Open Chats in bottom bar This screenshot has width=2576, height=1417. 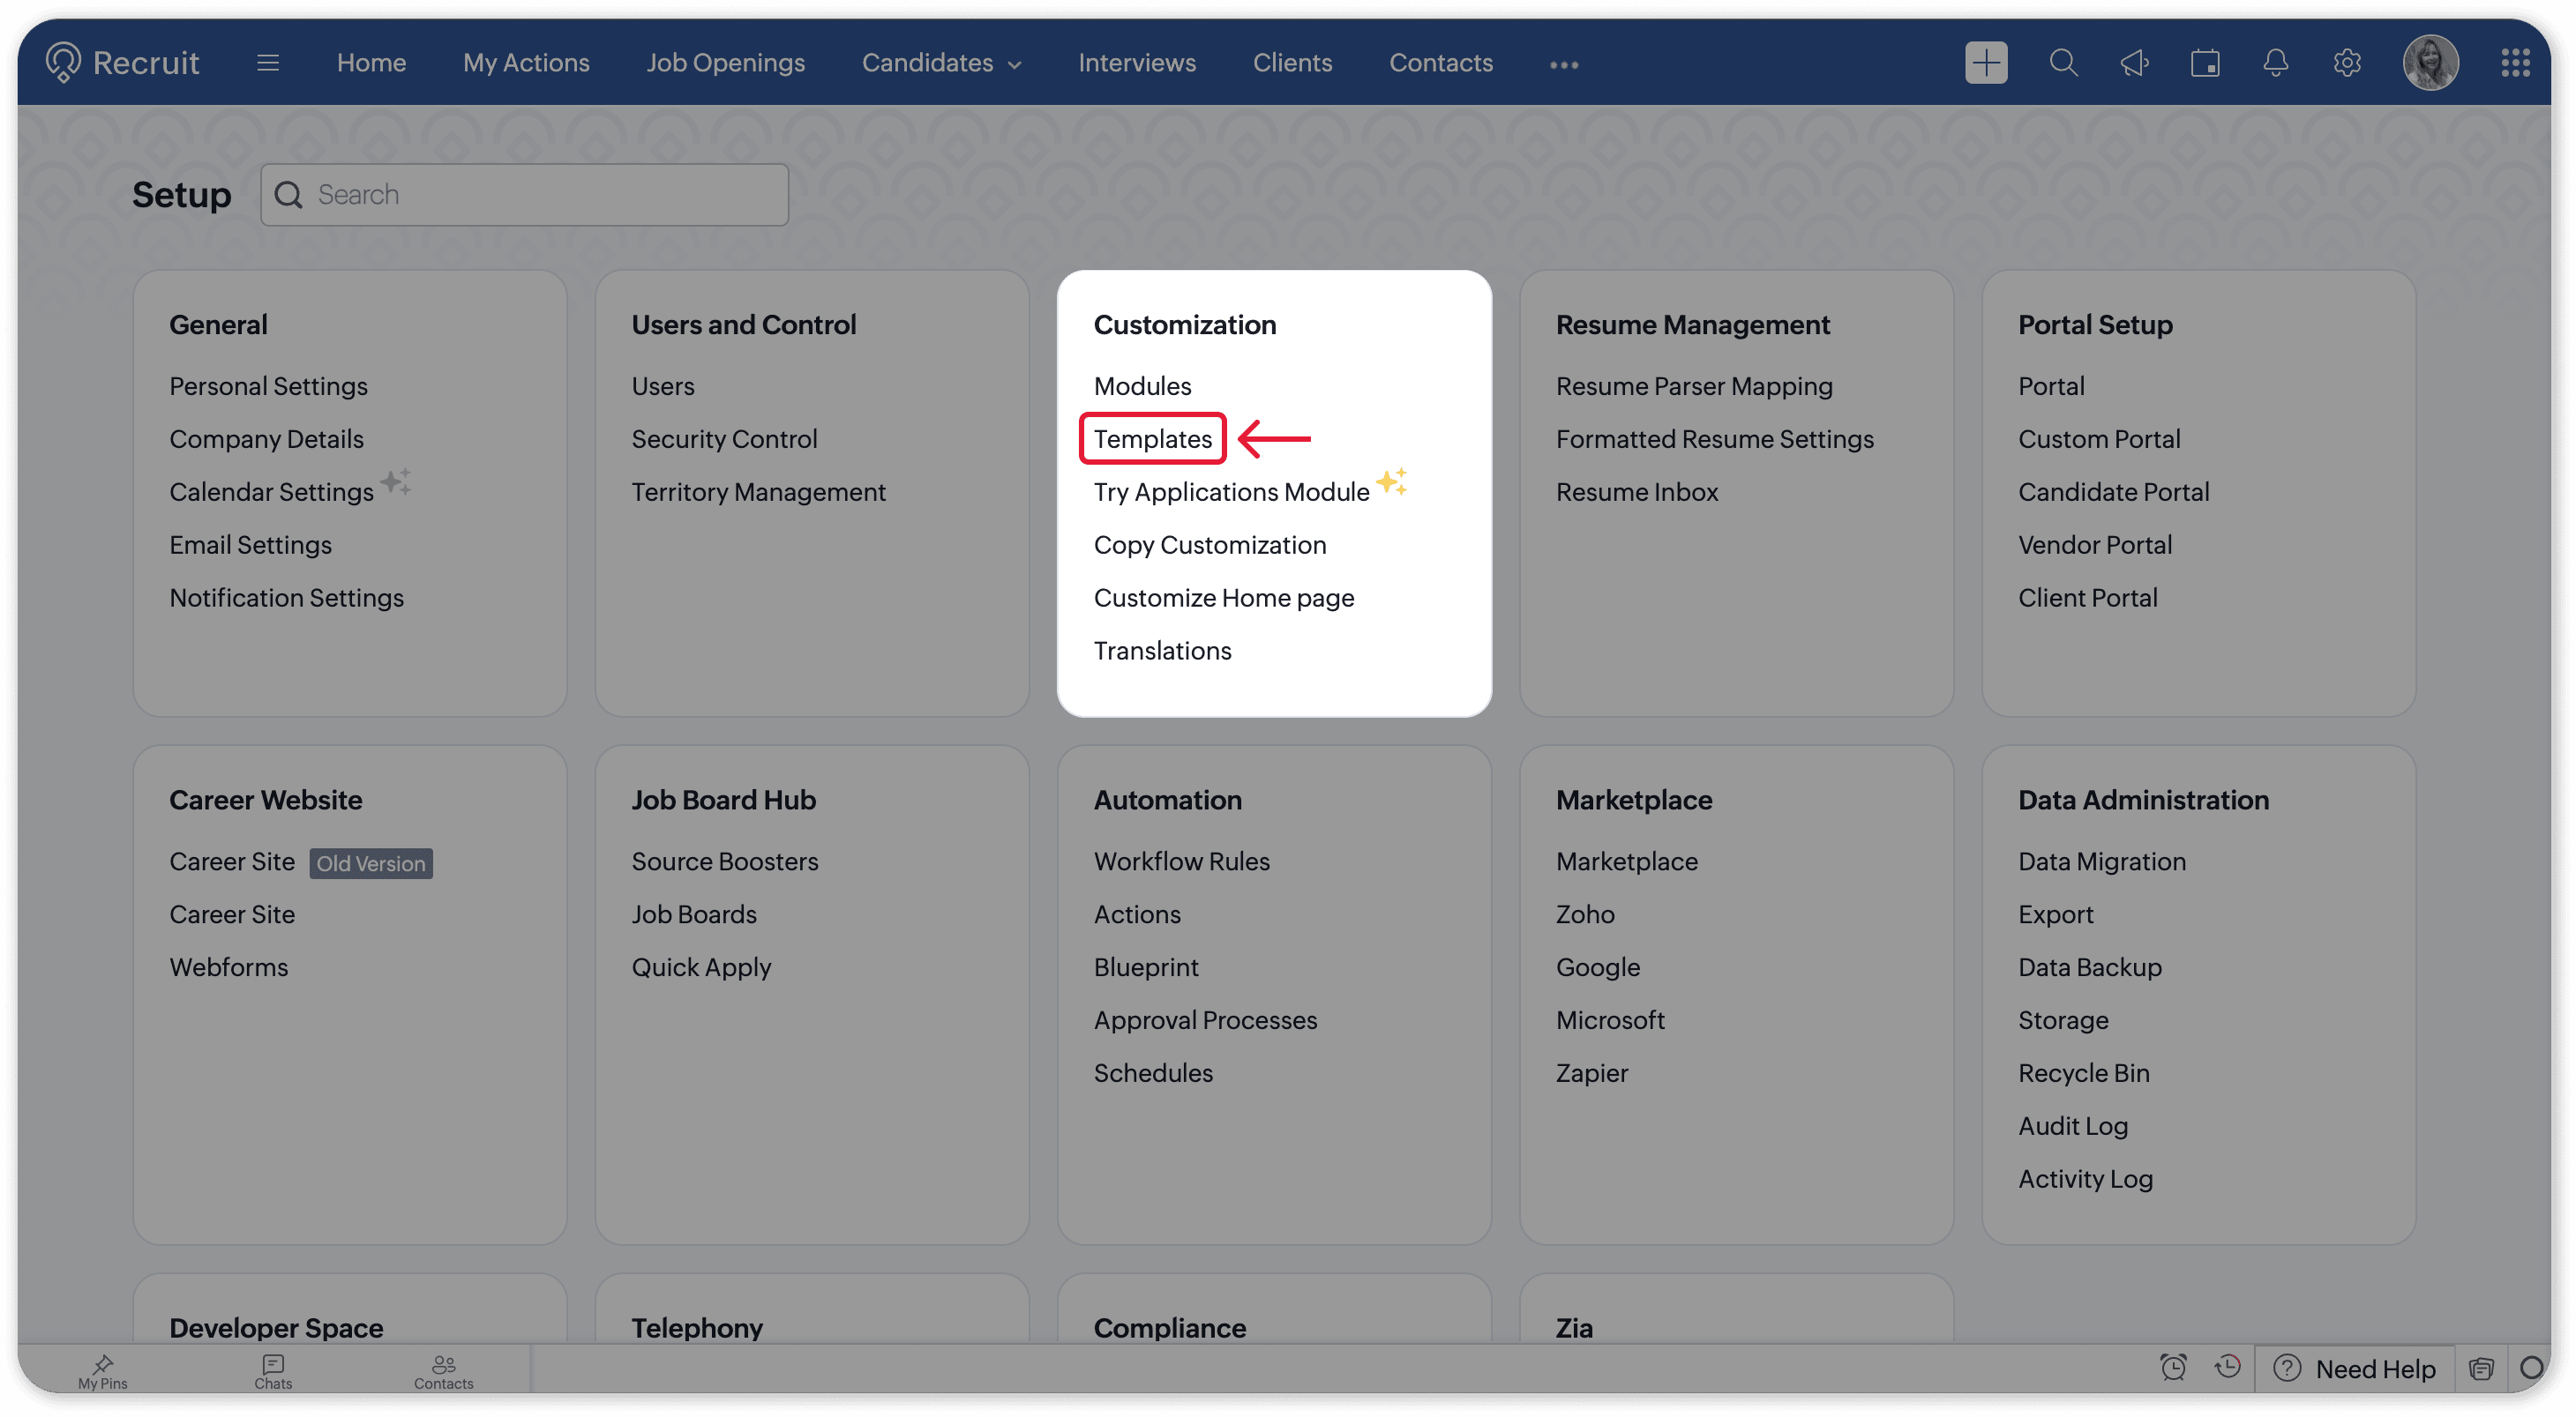point(273,1370)
